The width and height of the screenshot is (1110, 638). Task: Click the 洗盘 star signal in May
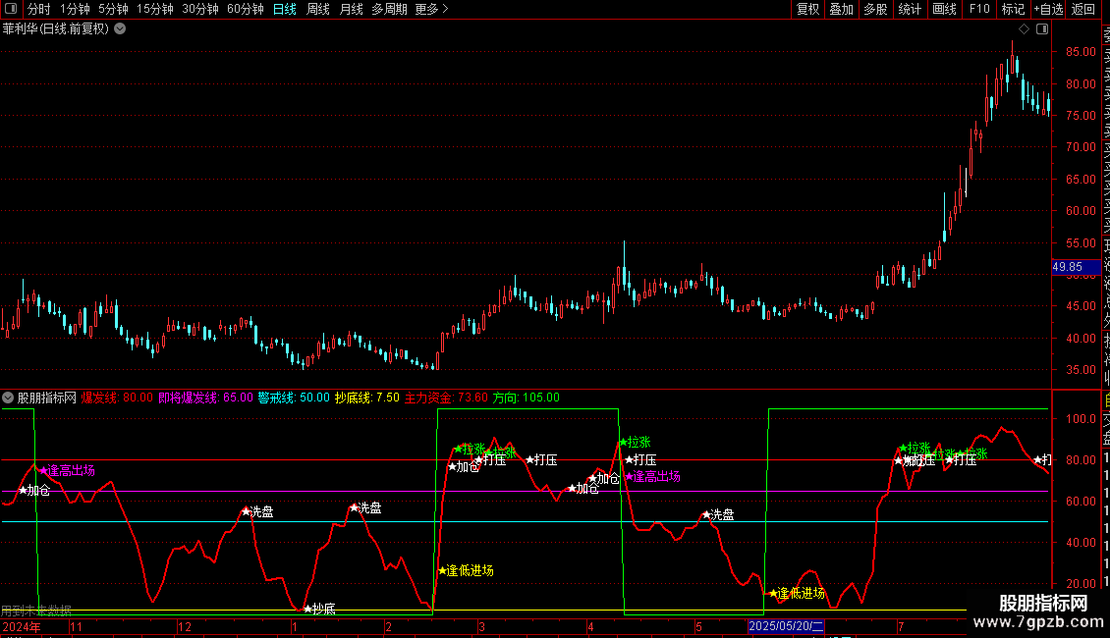tap(718, 515)
